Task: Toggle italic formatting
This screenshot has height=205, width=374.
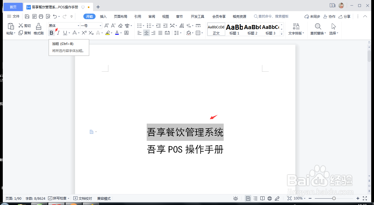Action: click(58, 33)
